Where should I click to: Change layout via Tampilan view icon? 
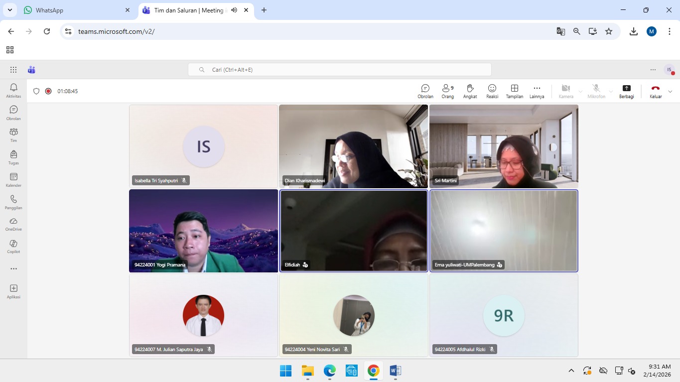point(515,91)
